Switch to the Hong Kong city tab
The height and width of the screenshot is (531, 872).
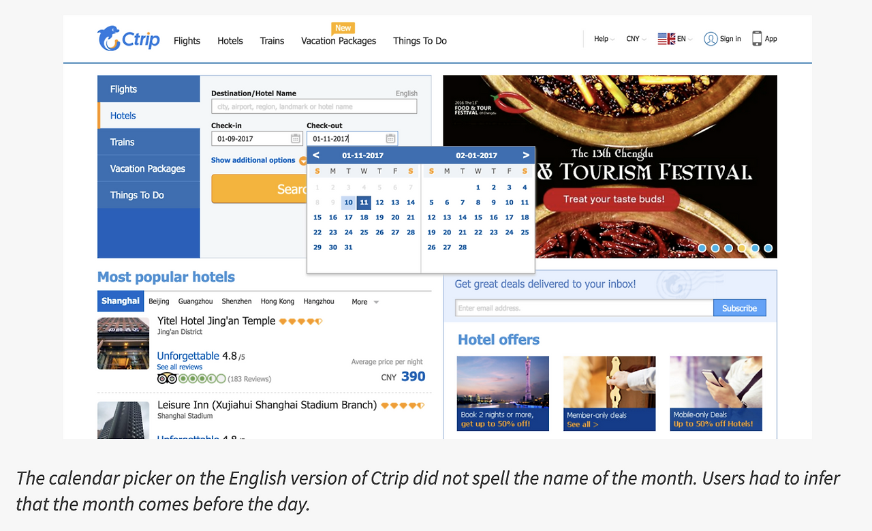[x=277, y=302]
